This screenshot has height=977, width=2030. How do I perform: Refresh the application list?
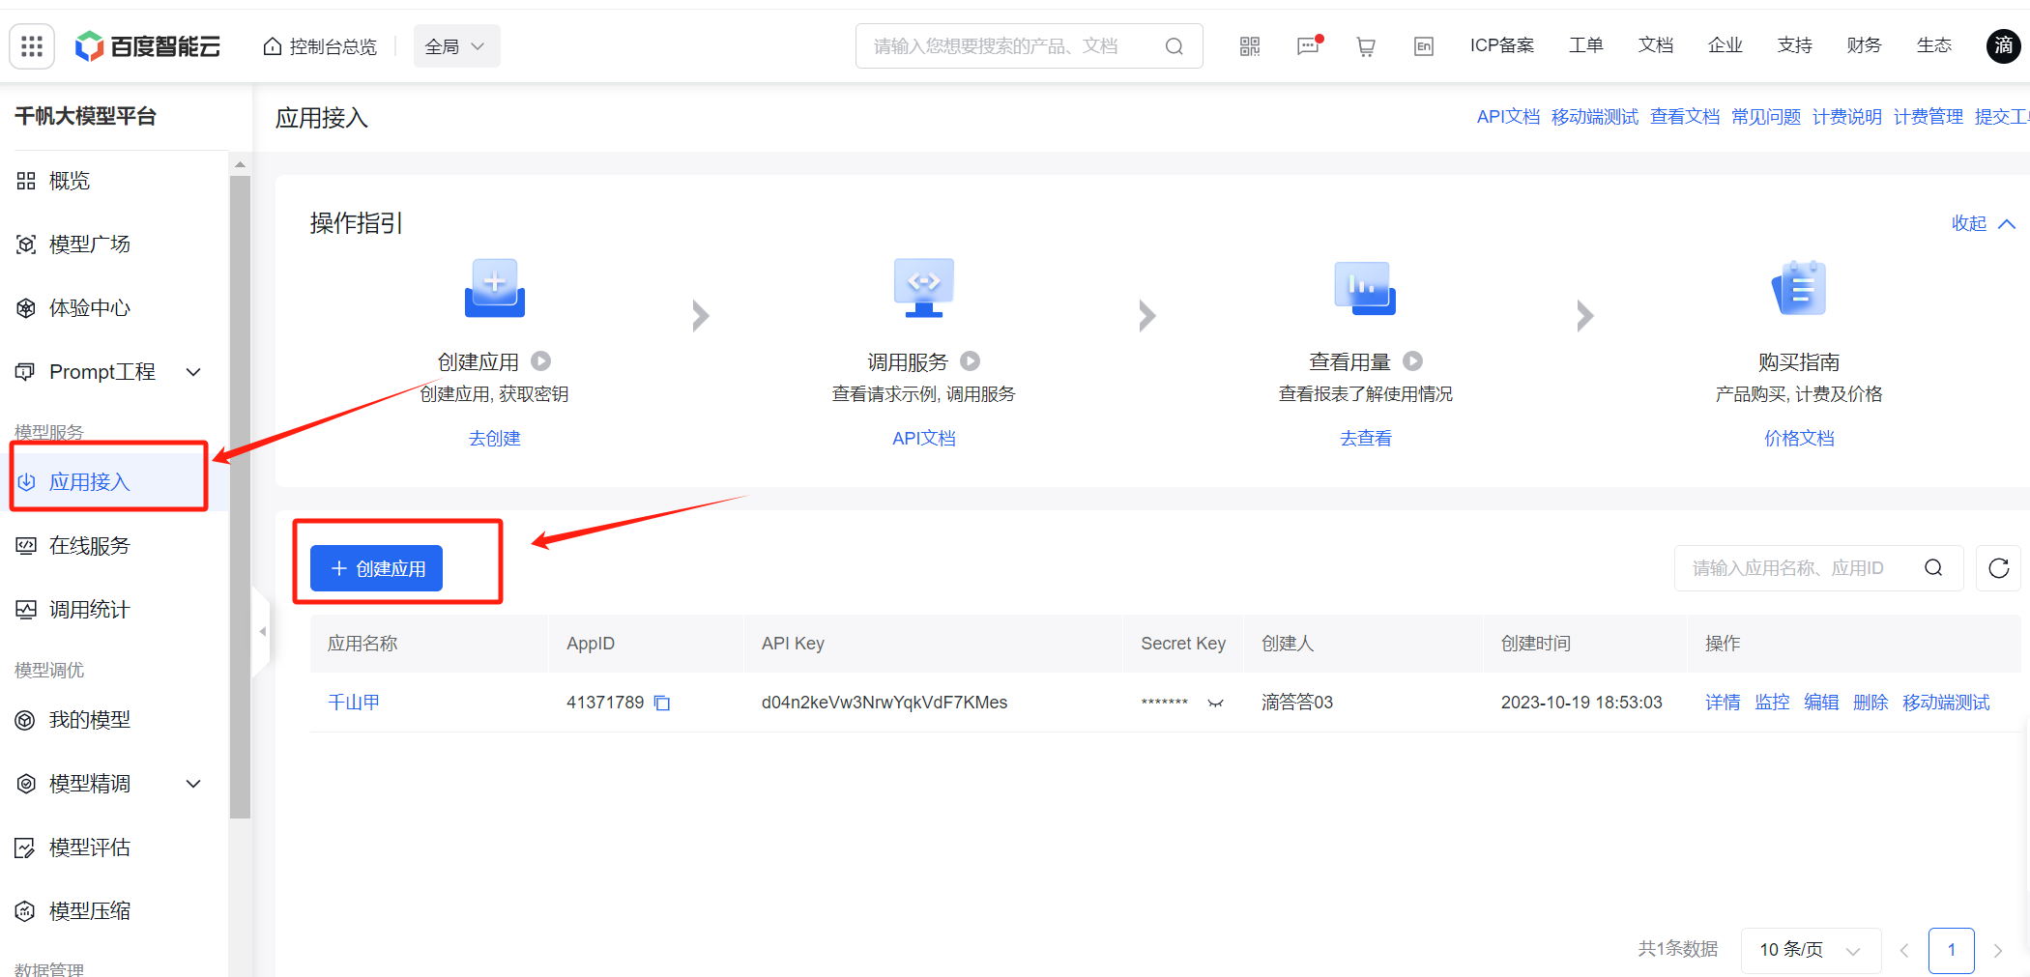point(1999,568)
